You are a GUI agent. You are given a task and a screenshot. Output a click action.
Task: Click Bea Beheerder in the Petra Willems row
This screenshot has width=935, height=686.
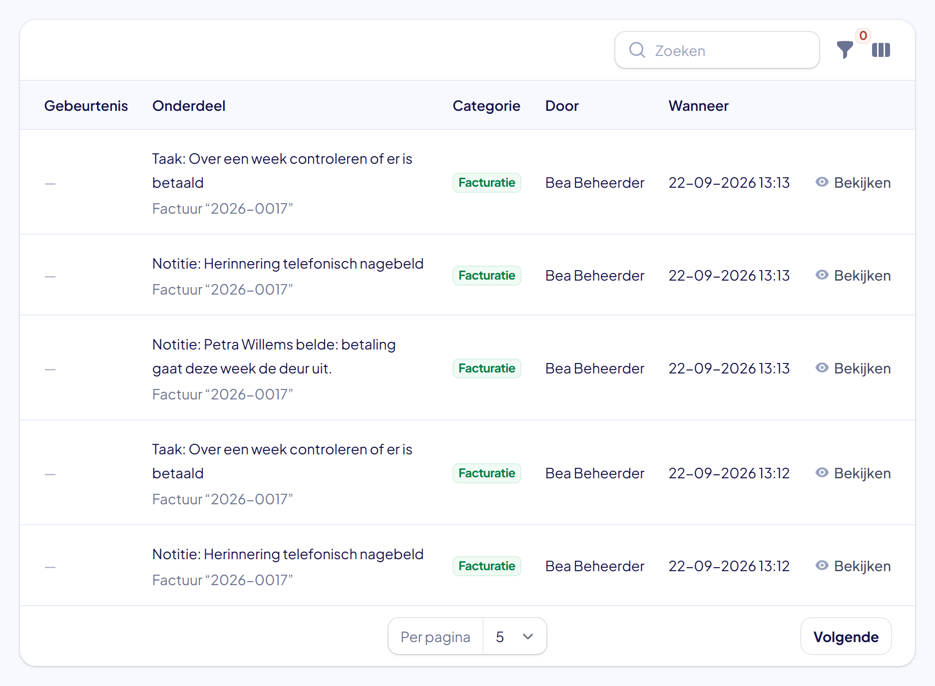pyautogui.click(x=595, y=368)
